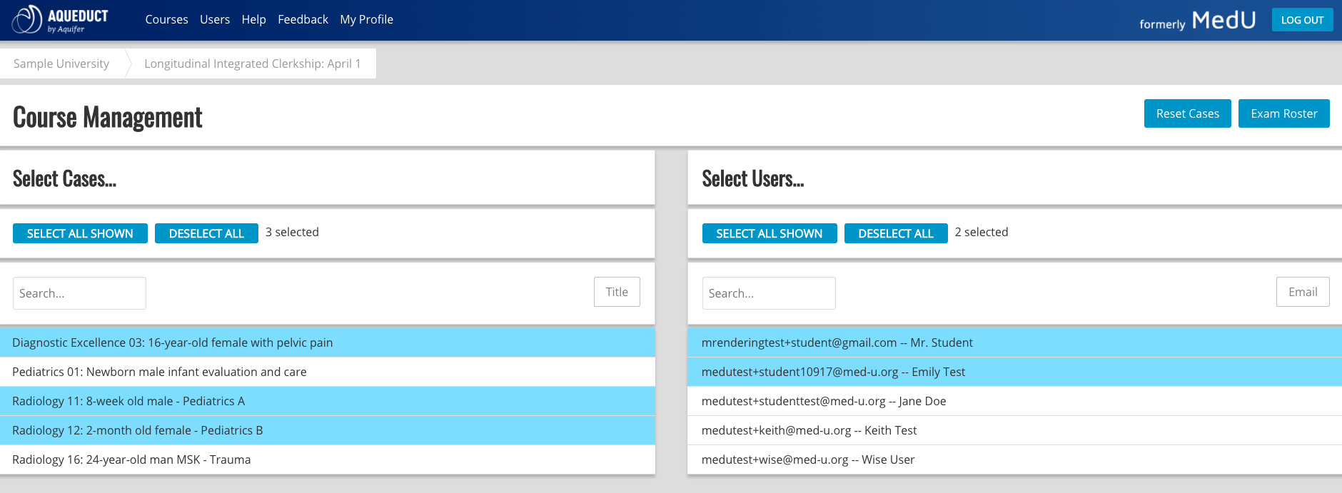Select Radiology 16 MSK Trauma case
This screenshot has width=1342, height=493.
click(x=328, y=459)
